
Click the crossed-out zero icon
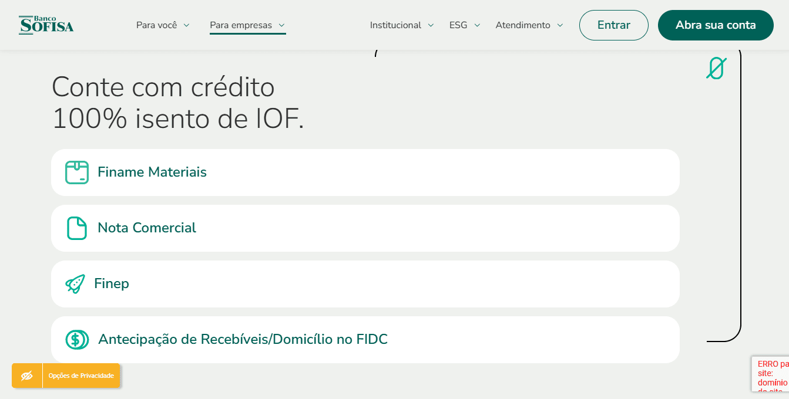tap(716, 69)
